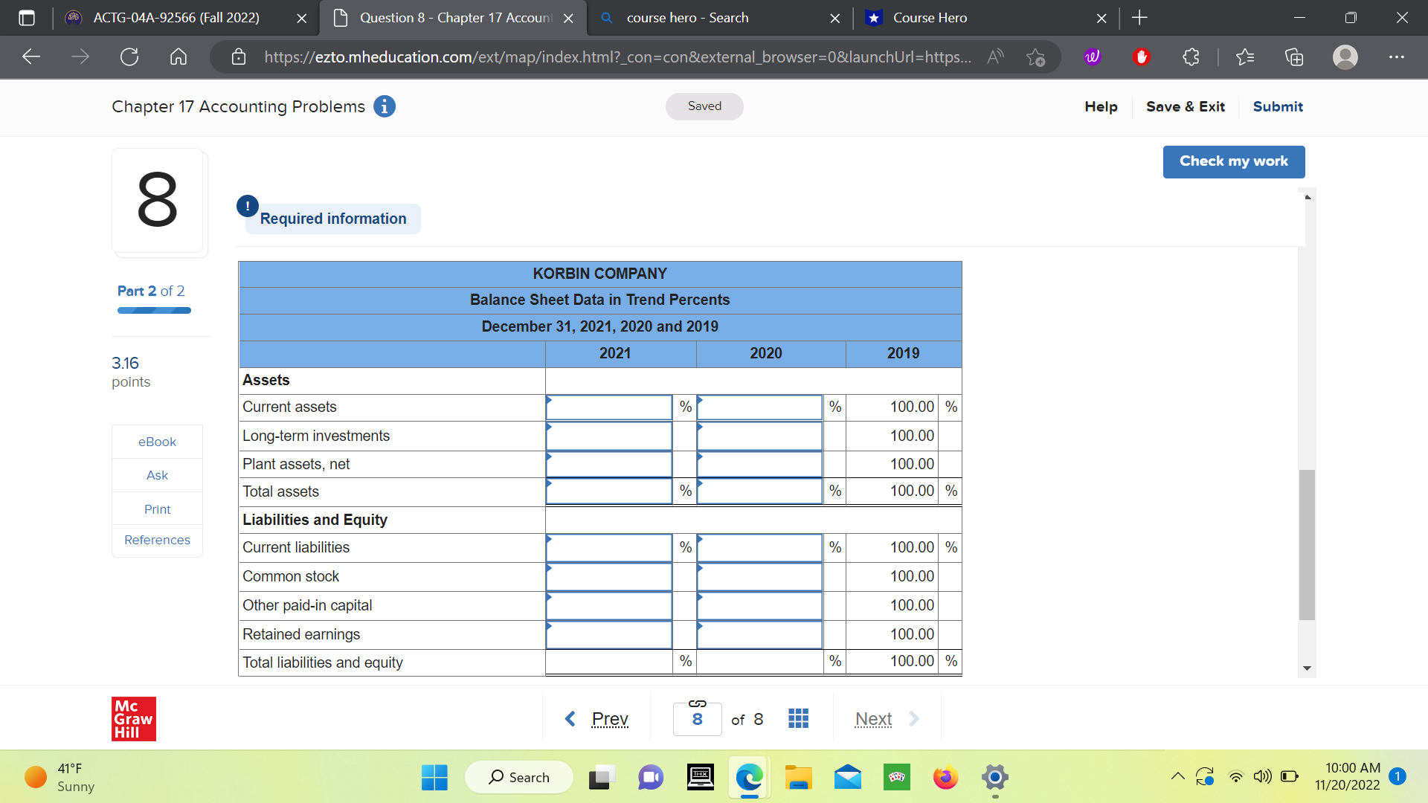Open the question map grid icon
Screen dimensions: 1428x803
pos(798,718)
